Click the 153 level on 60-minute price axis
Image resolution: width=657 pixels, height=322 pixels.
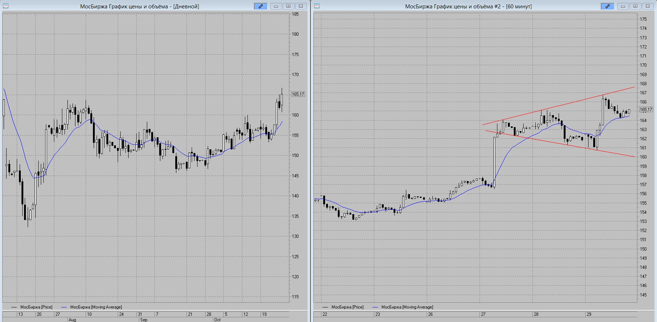(x=644, y=221)
